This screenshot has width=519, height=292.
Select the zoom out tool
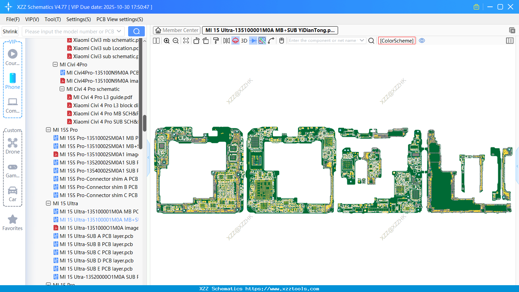175,40
